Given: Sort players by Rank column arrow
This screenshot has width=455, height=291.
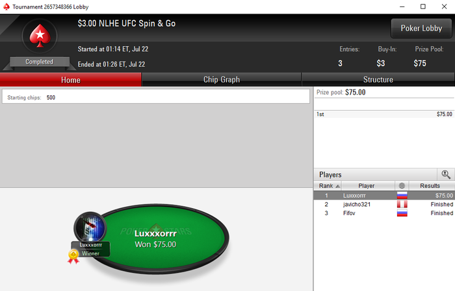Looking at the screenshot, I should coord(337,186).
